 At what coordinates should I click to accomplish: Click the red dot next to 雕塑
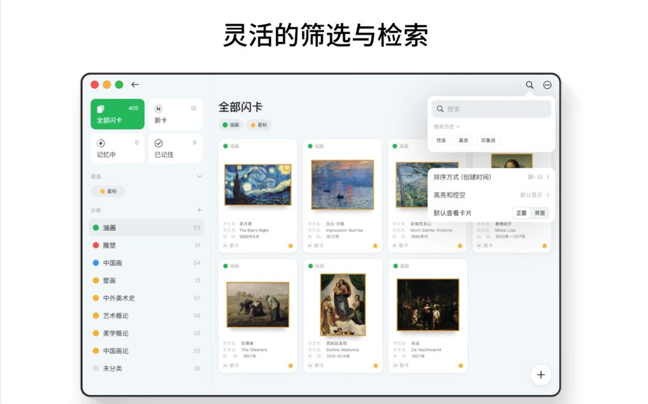pos(96,245)
